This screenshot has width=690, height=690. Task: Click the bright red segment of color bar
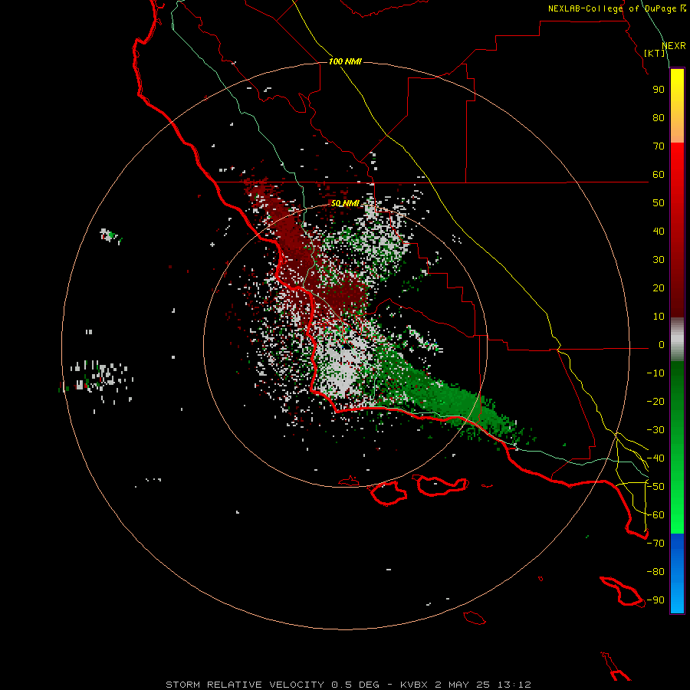(677, 172)
